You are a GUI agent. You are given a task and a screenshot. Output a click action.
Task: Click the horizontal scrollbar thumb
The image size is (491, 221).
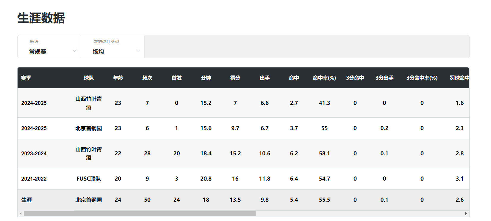[x=139, y=214]
